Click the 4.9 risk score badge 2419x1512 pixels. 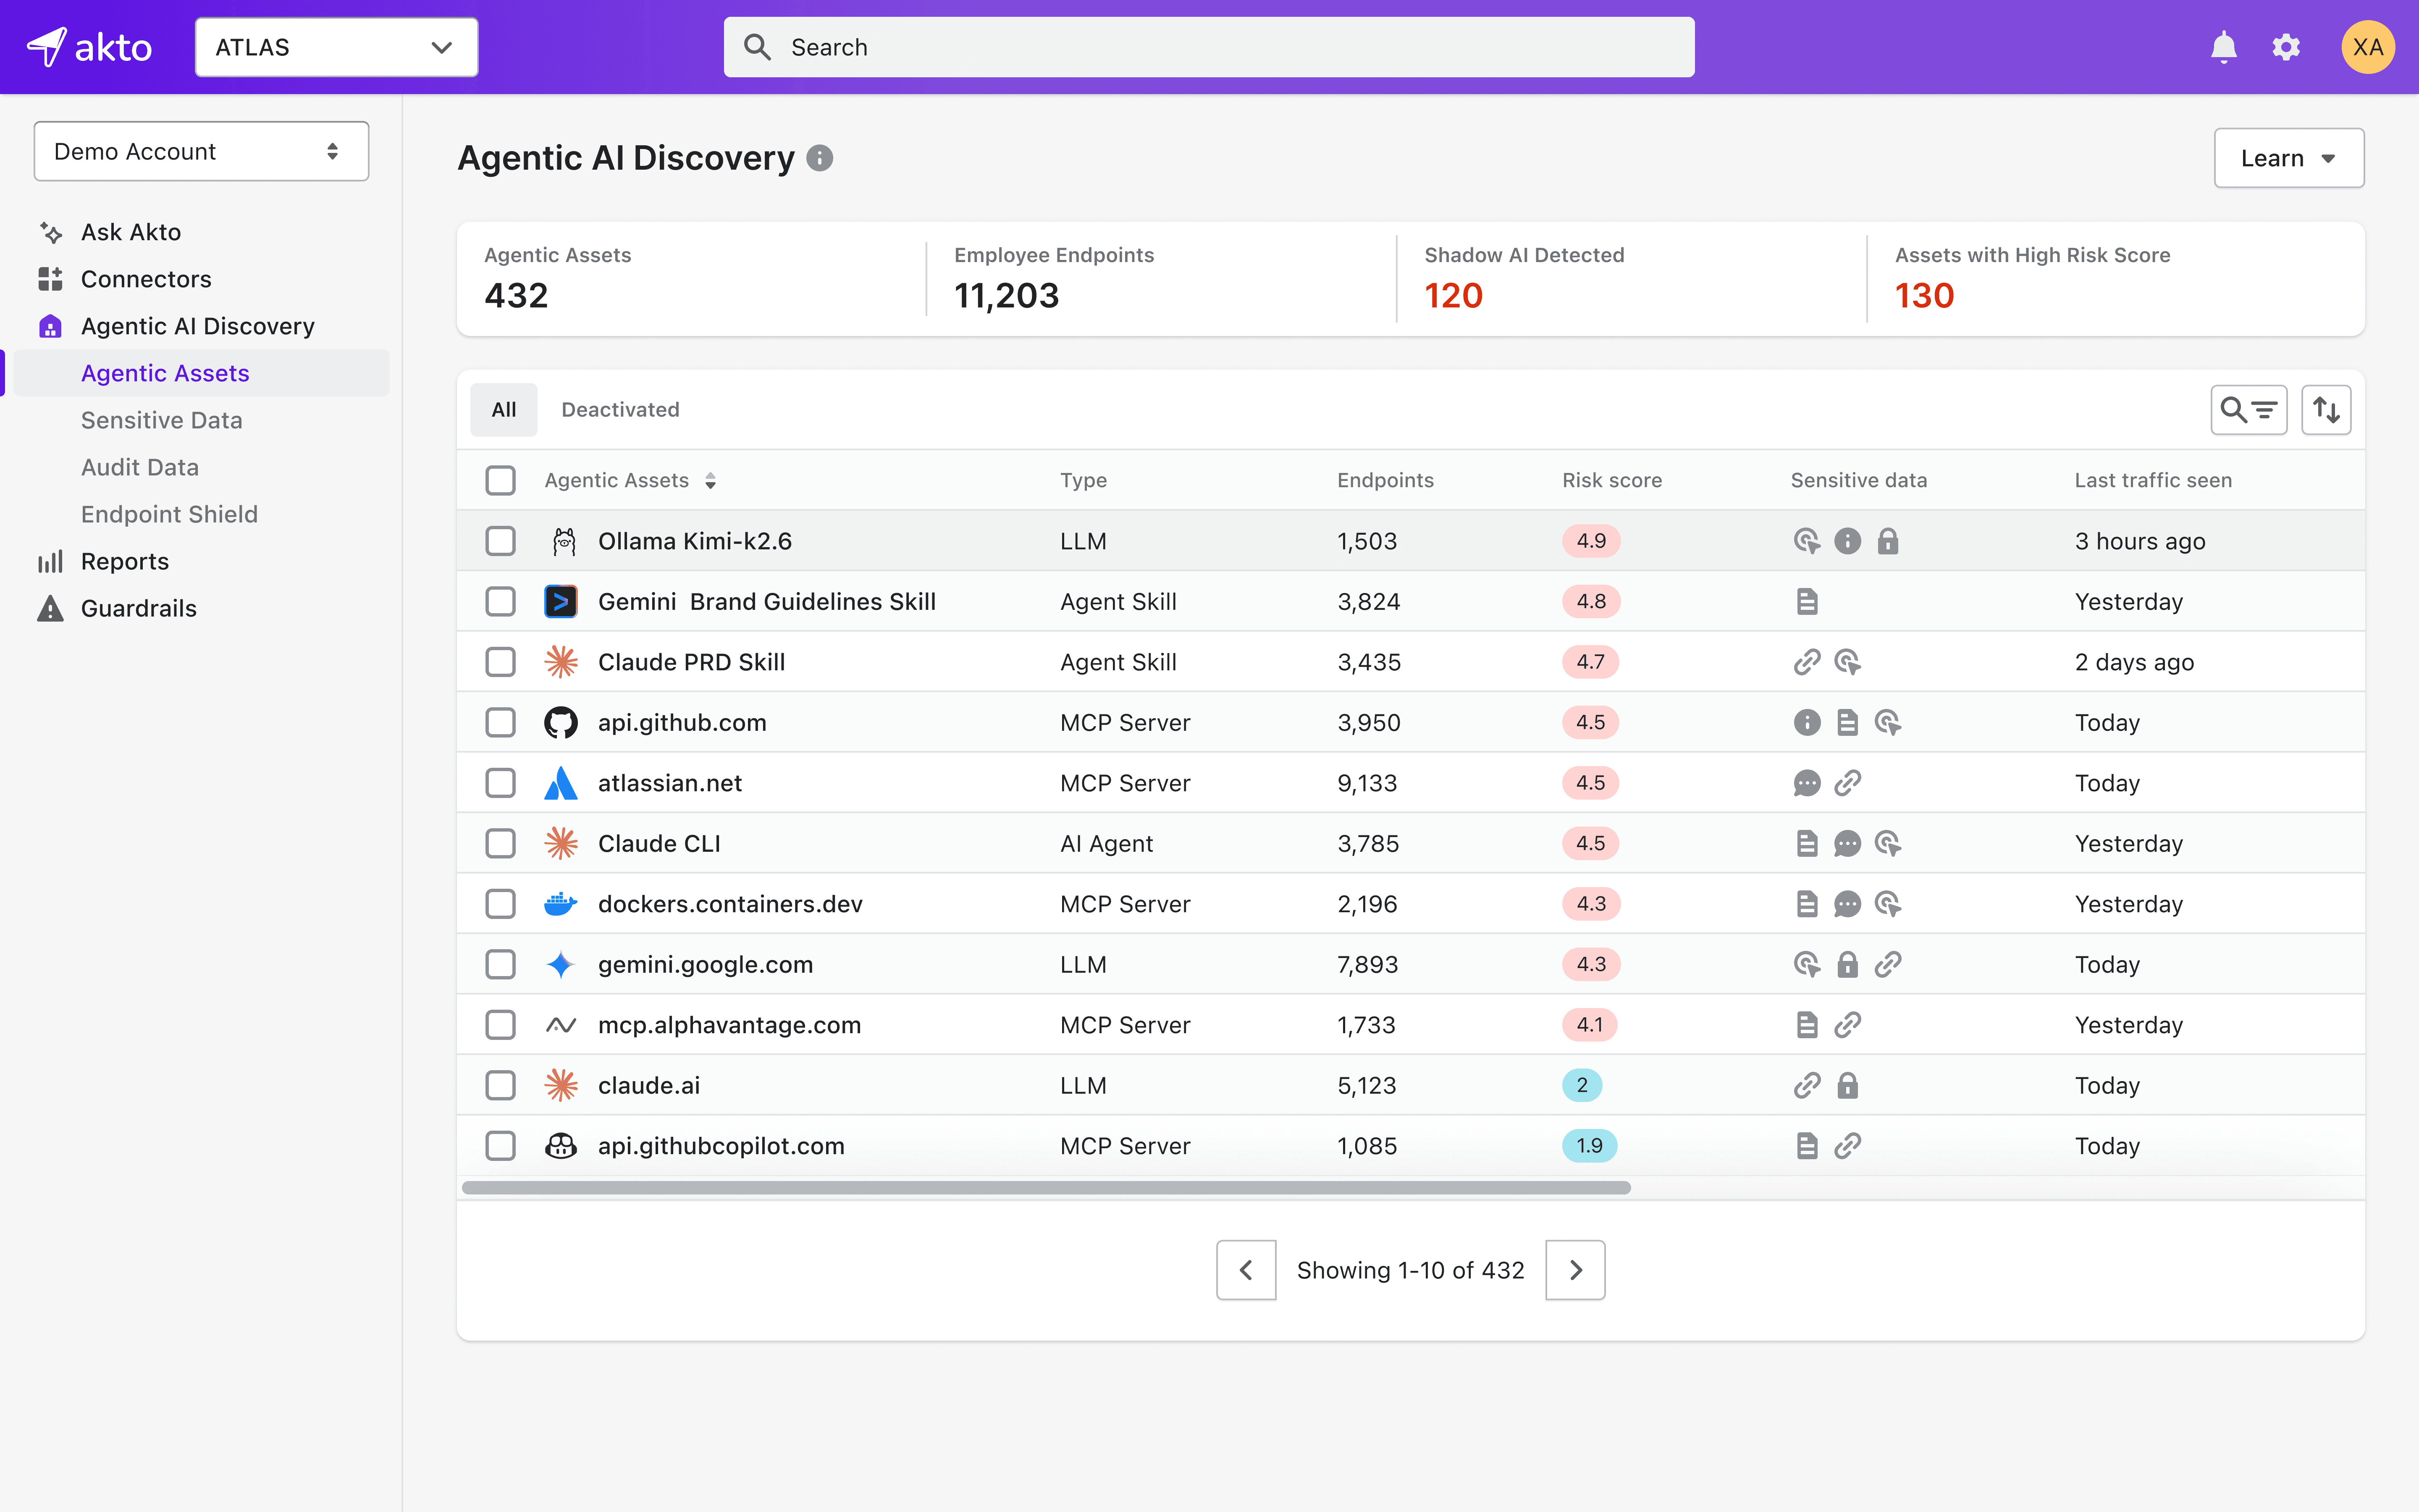(1590, 541)
